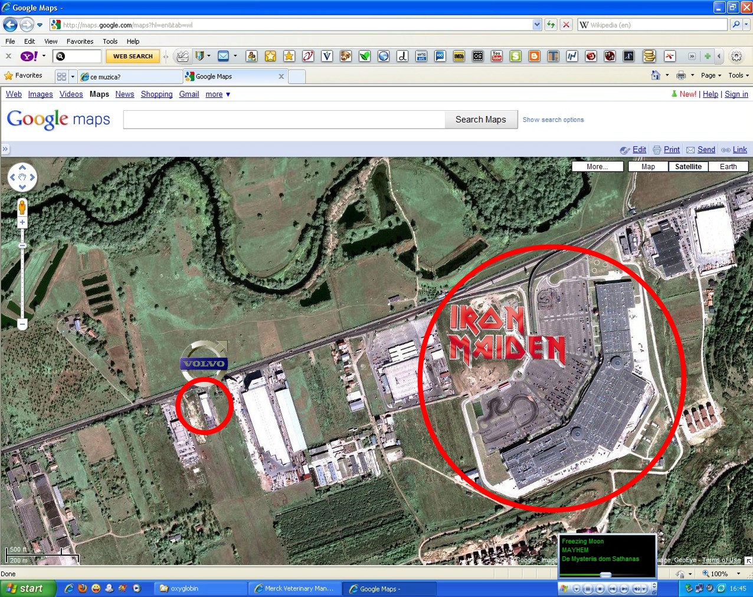Click the printer icon in the command bar
This screenshot has height=597, width=753.
click(681, 75)
